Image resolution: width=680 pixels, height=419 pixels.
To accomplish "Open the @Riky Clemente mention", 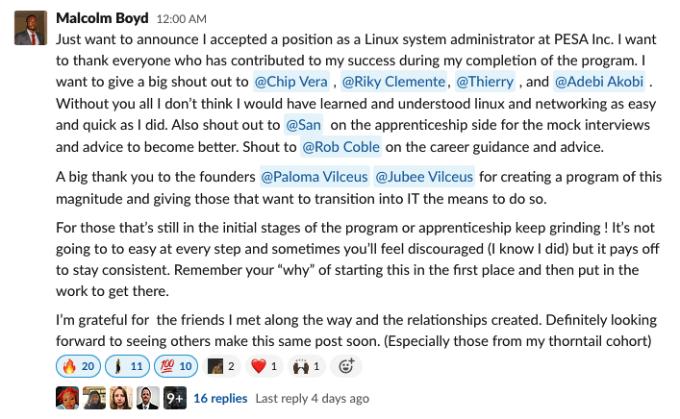I will tap(393, 82).
